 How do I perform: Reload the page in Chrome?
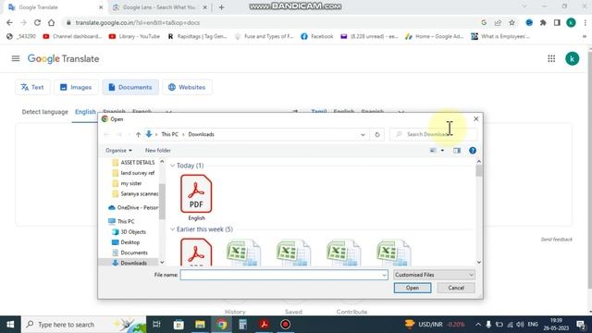(37, 22)
